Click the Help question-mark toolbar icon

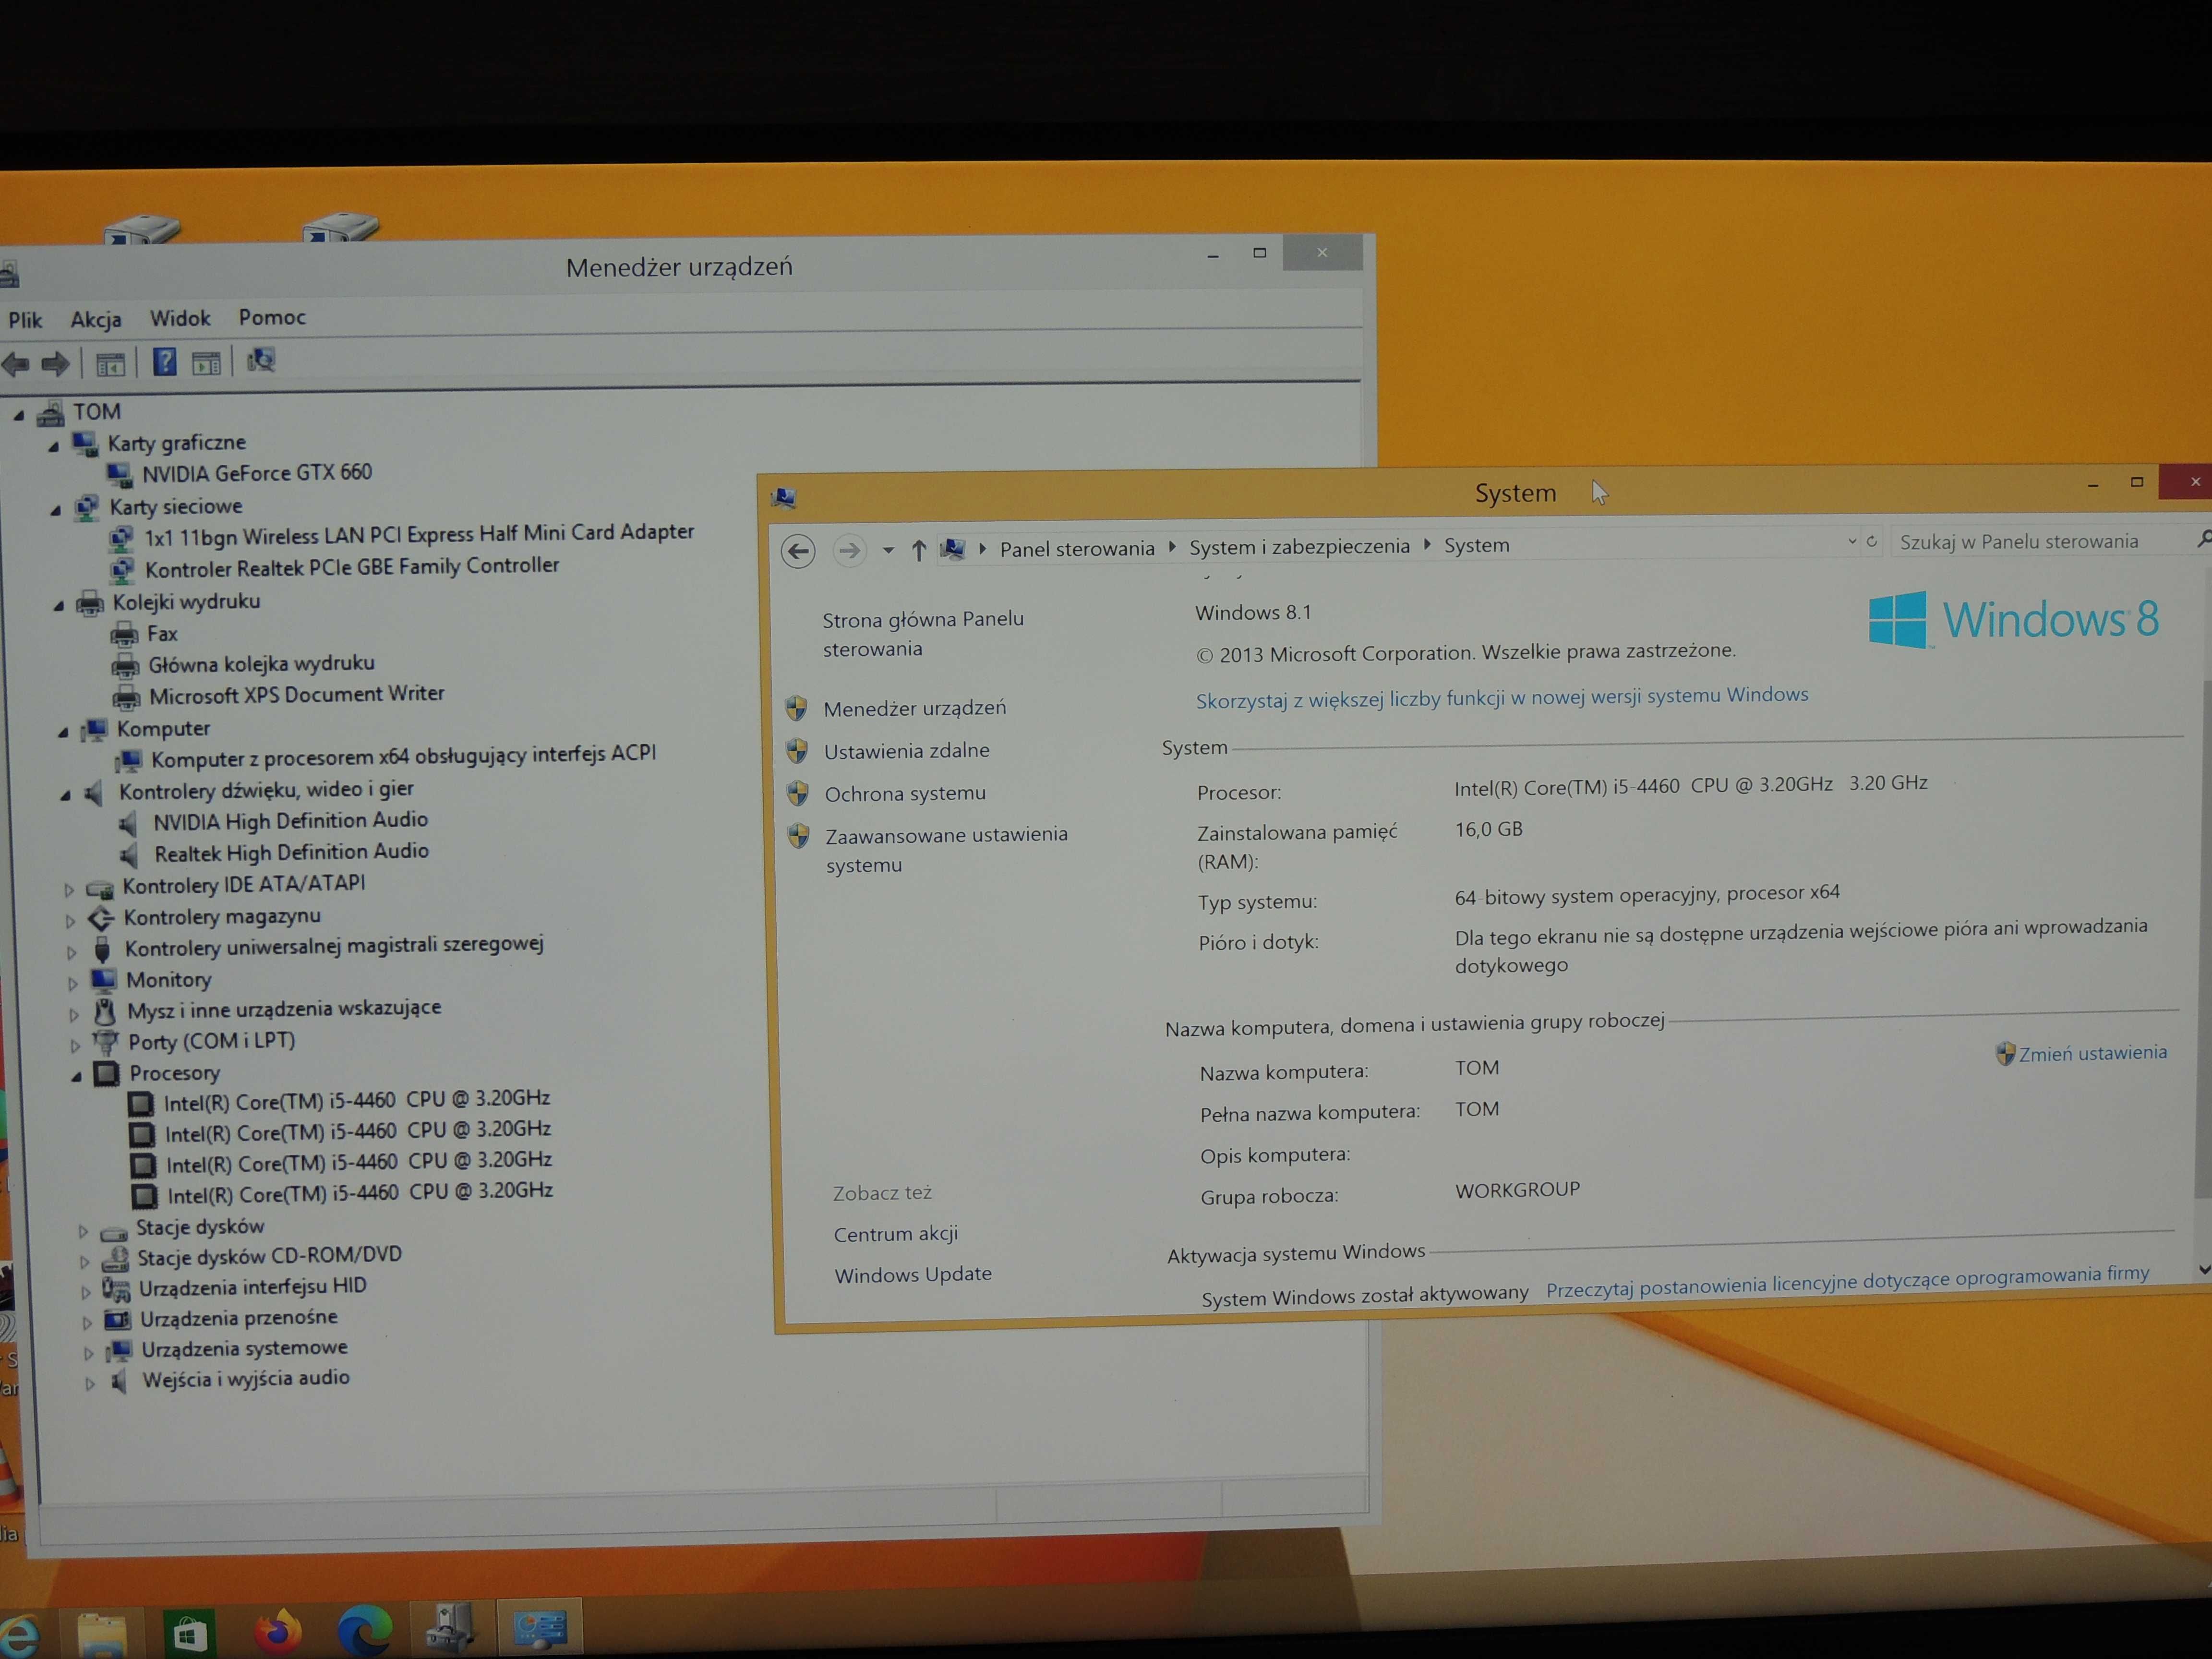click(x=164, y=361)
